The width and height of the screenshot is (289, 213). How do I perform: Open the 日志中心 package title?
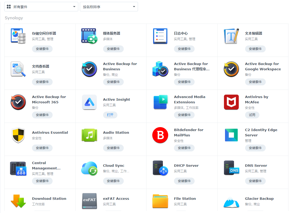pos(181,33)
